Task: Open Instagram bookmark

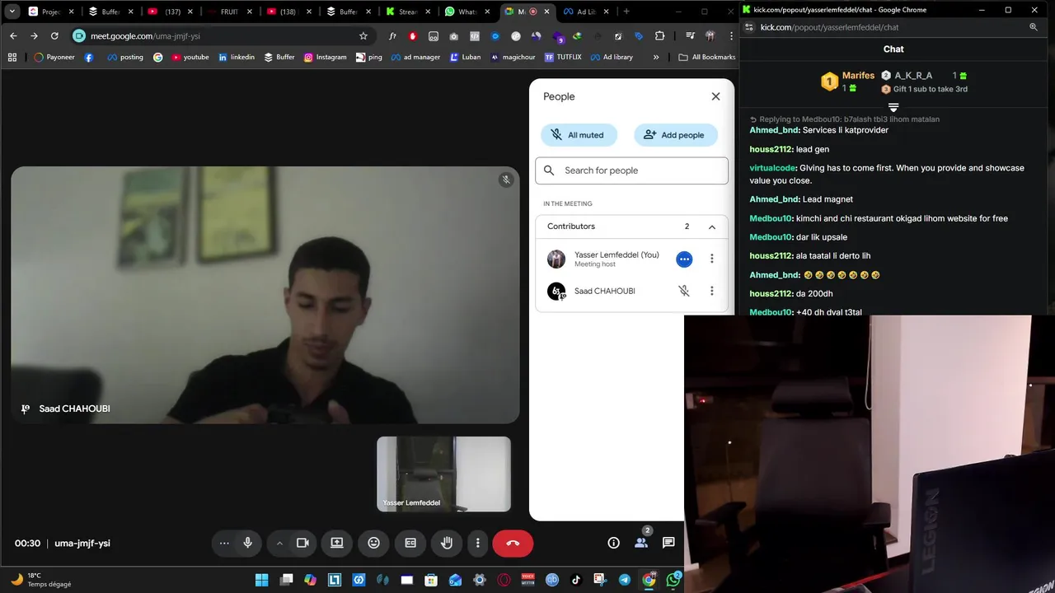Action: coord(325,58)
